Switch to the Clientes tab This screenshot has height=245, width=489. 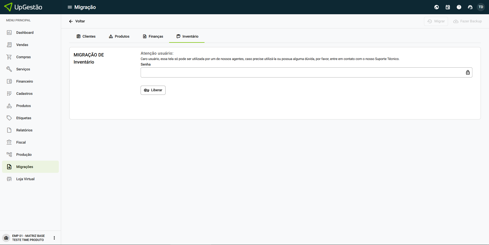click(86, 36)
